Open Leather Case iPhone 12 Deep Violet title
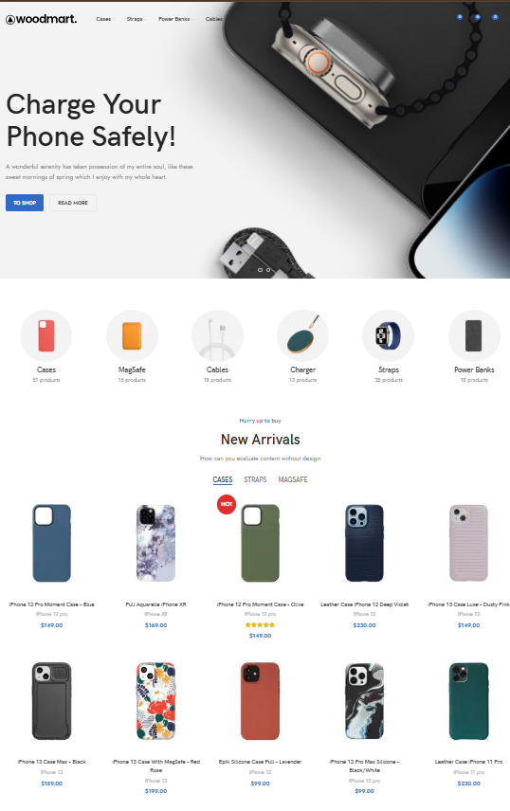The height and width of the screenshot is (811, 510). [365, 604]
